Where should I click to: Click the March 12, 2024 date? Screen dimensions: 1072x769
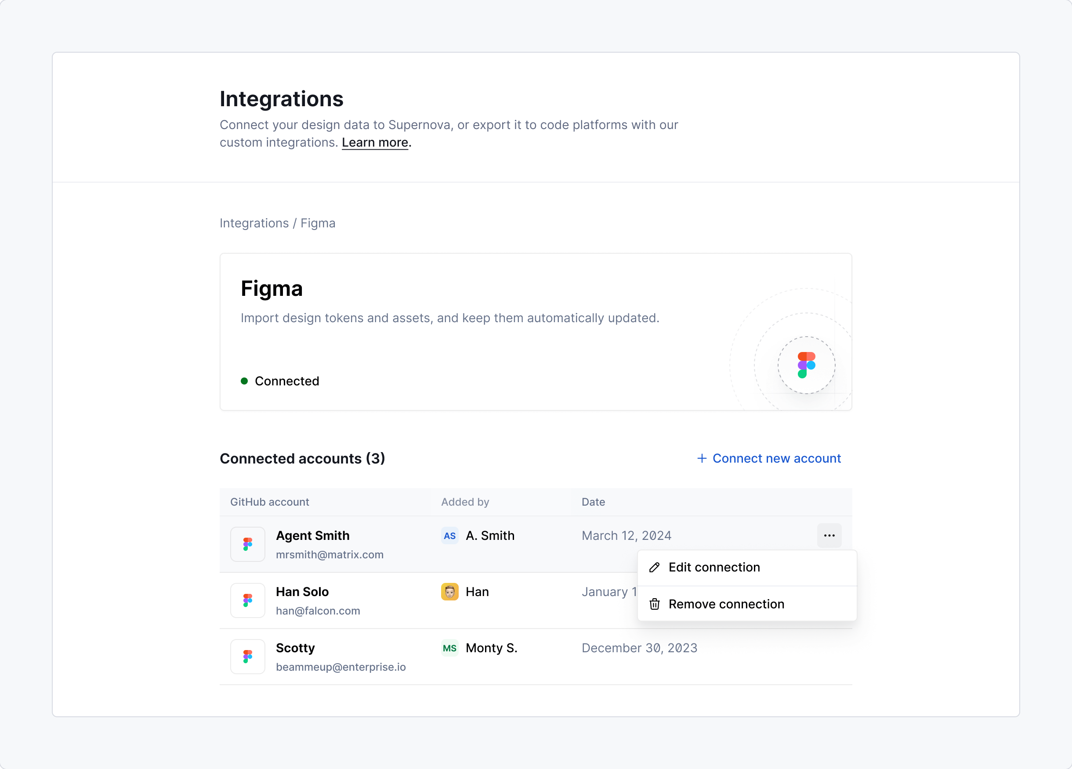[626, 535]
